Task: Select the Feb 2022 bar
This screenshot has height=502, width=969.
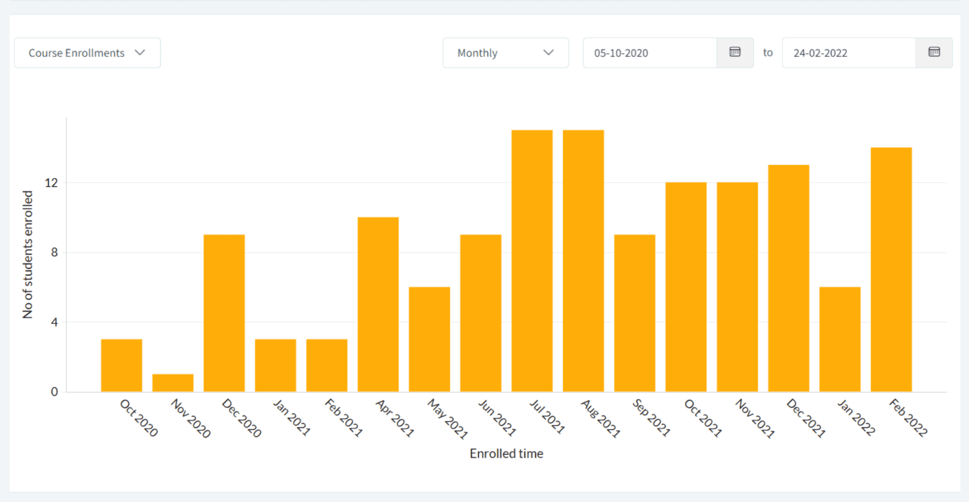Action: 891,269
